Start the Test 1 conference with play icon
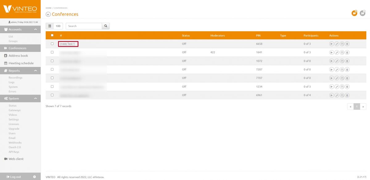The width and height of the screenshot is (370, 180). pyautogui.click(x=331, y=44)
